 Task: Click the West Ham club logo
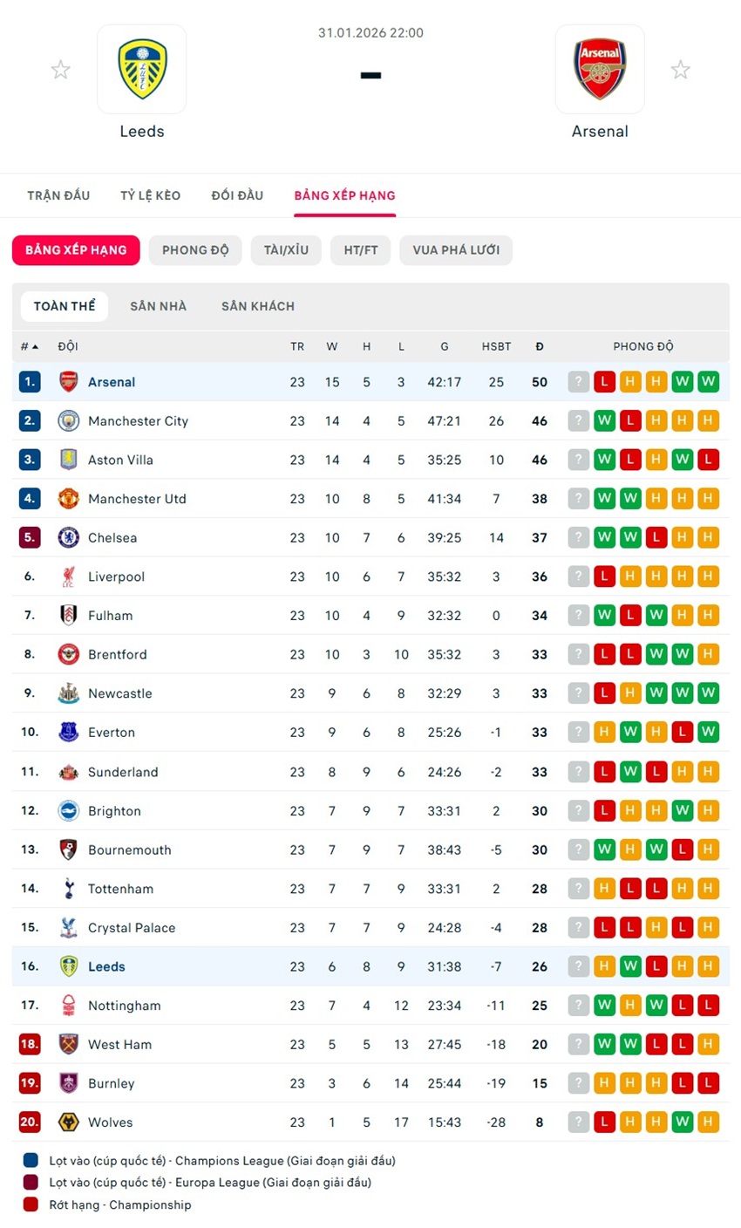point(68,1044)
